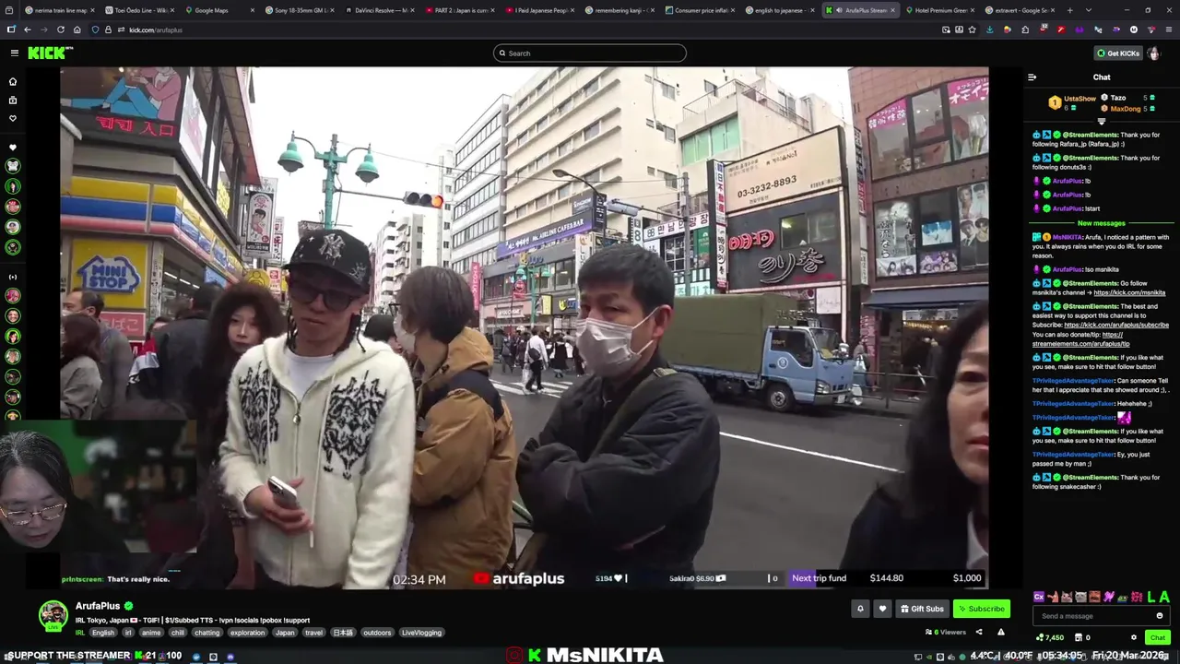Open chat settings gear icon
Image resolution: width=1180 pixels, height=664 pixels.
pyautogui.click(x=1134, y=637)
